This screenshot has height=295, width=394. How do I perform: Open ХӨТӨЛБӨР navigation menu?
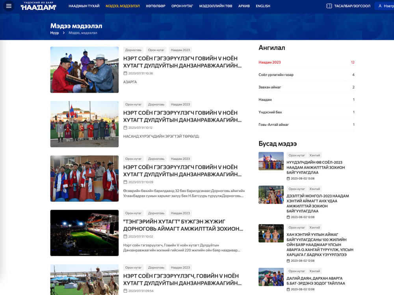click(x=156, y=6)
